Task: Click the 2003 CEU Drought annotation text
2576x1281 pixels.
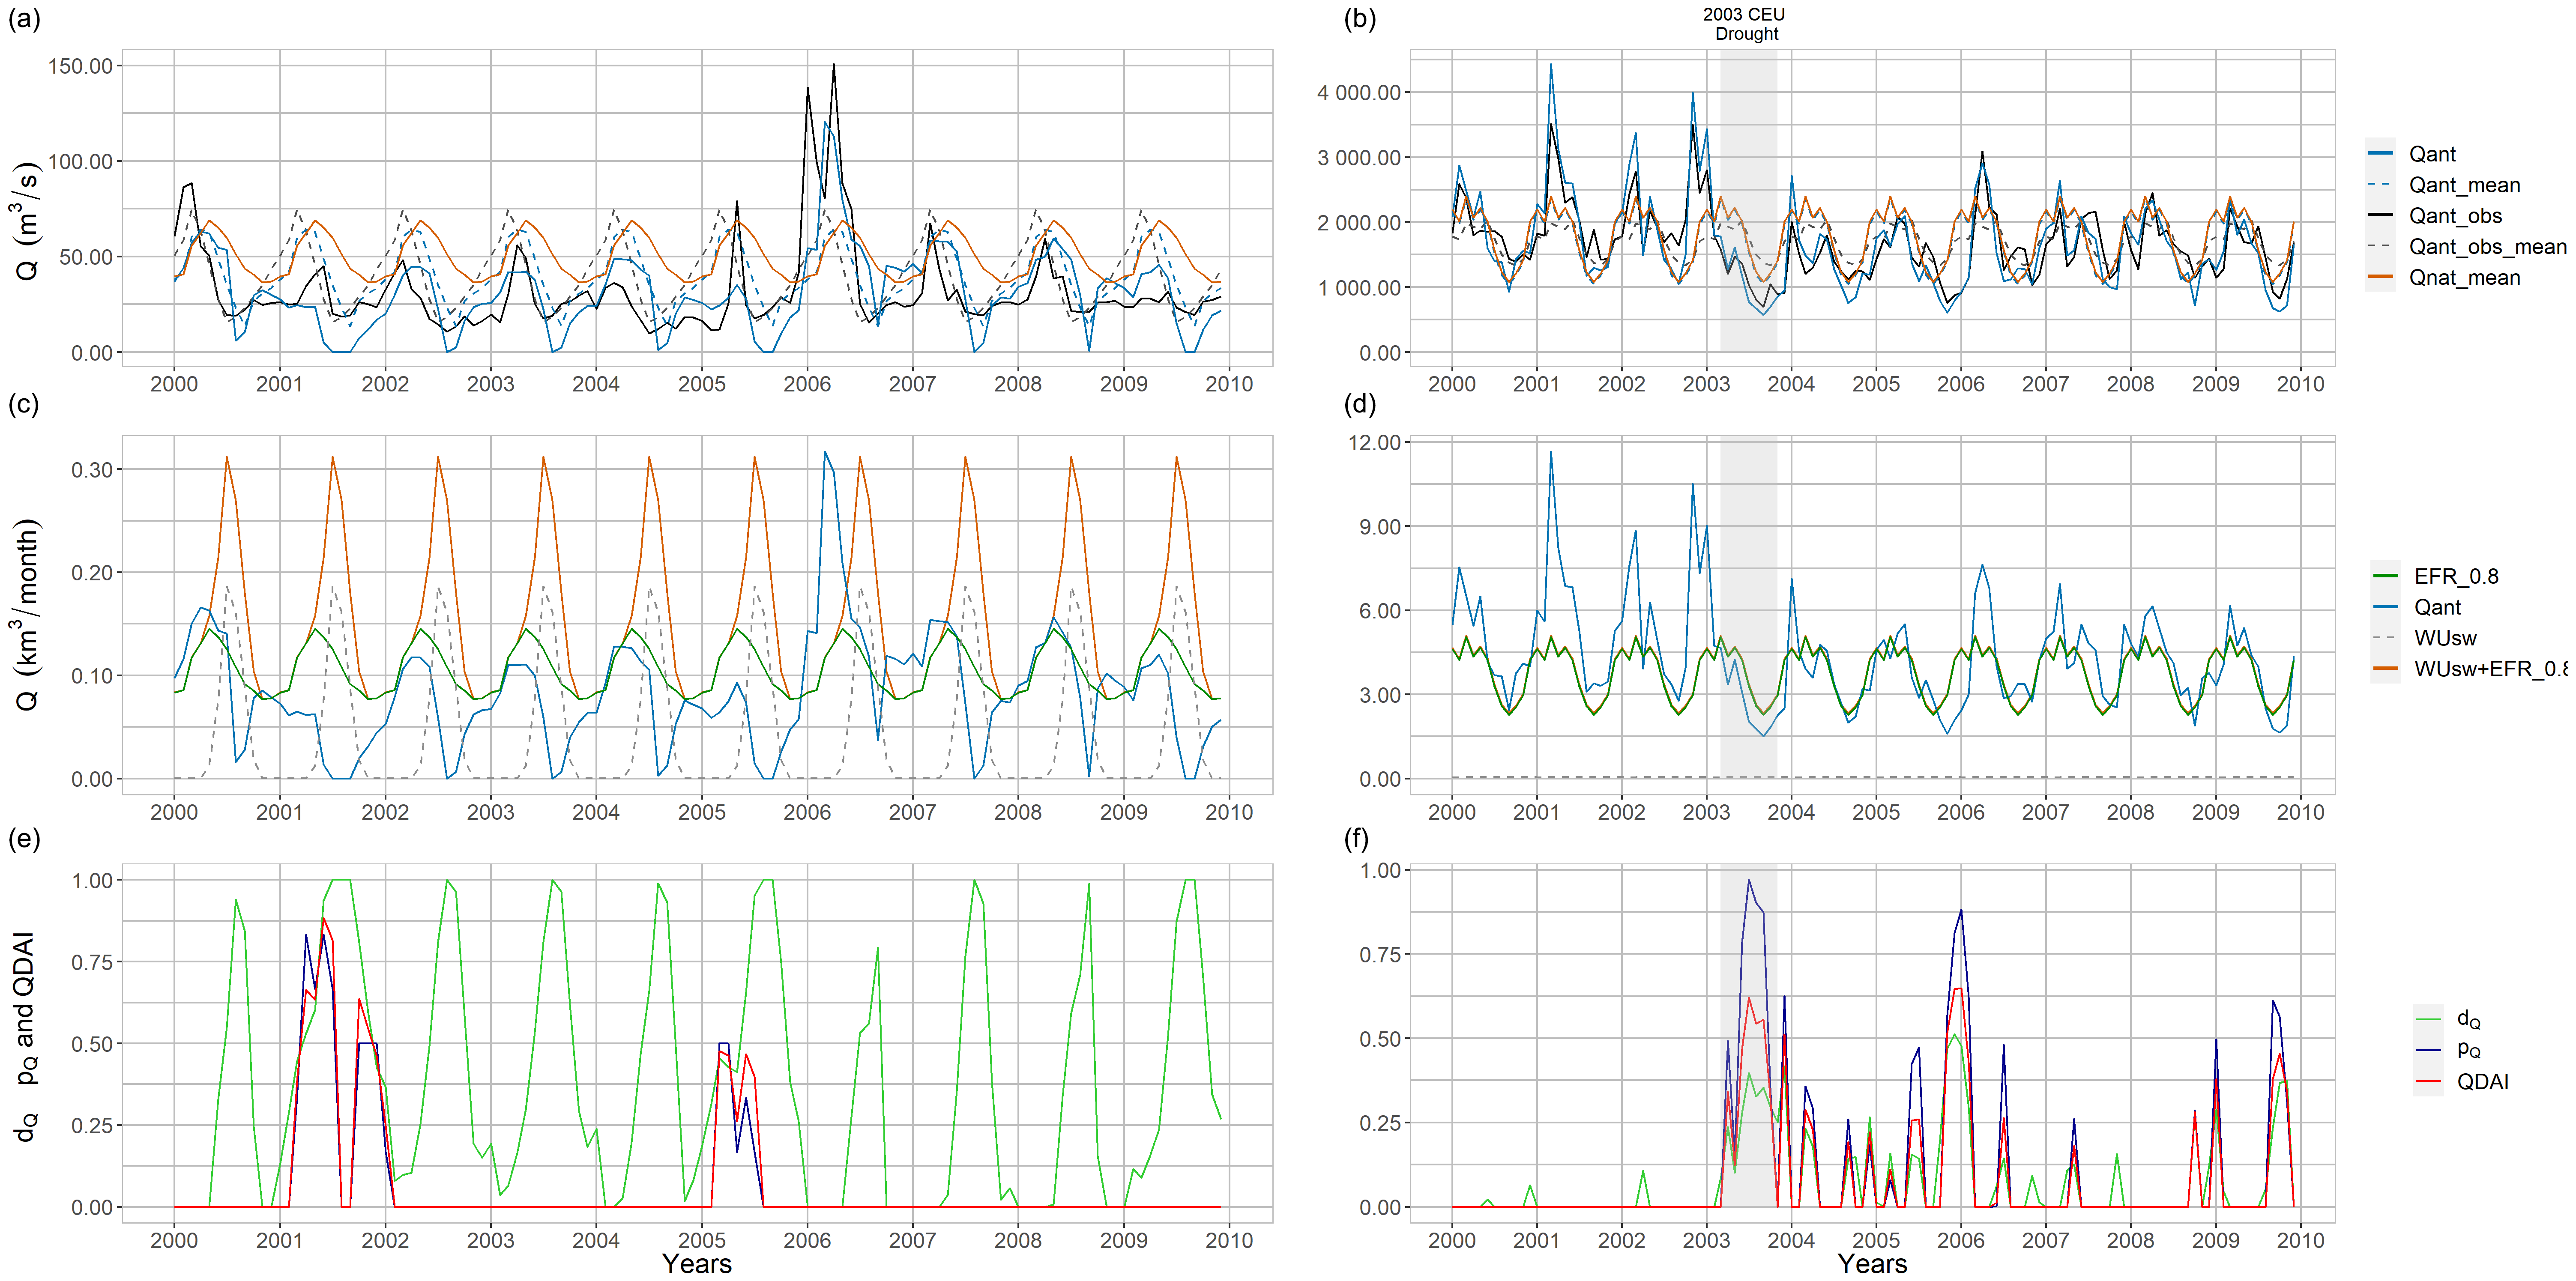Action: pos(1745,24)
